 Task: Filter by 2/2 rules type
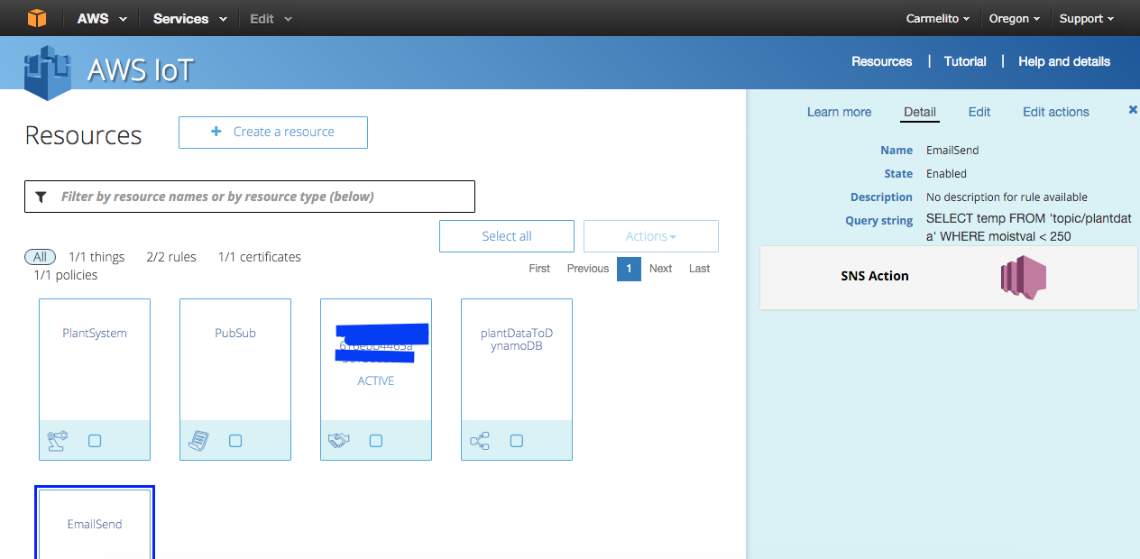coord(171,257)
